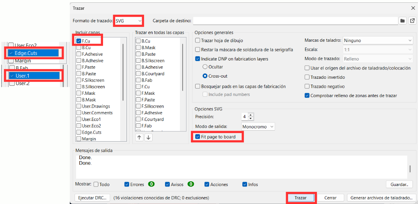Click the Ejecutar DRC button

92,198
